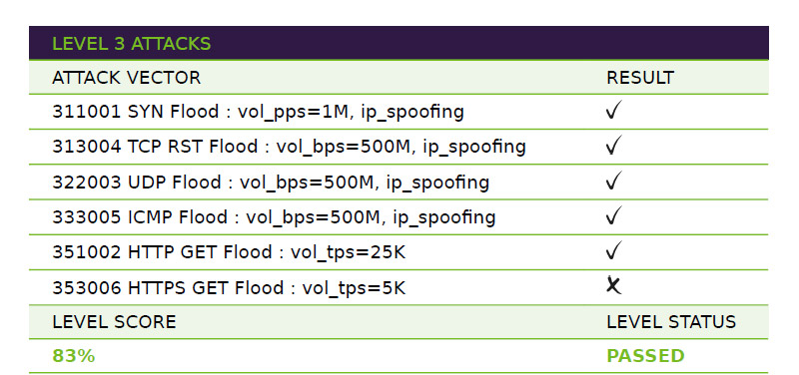Viewport: 799px width, 375px height.
Task: Click the RESULT column header
Action: [x=640, y=78]
